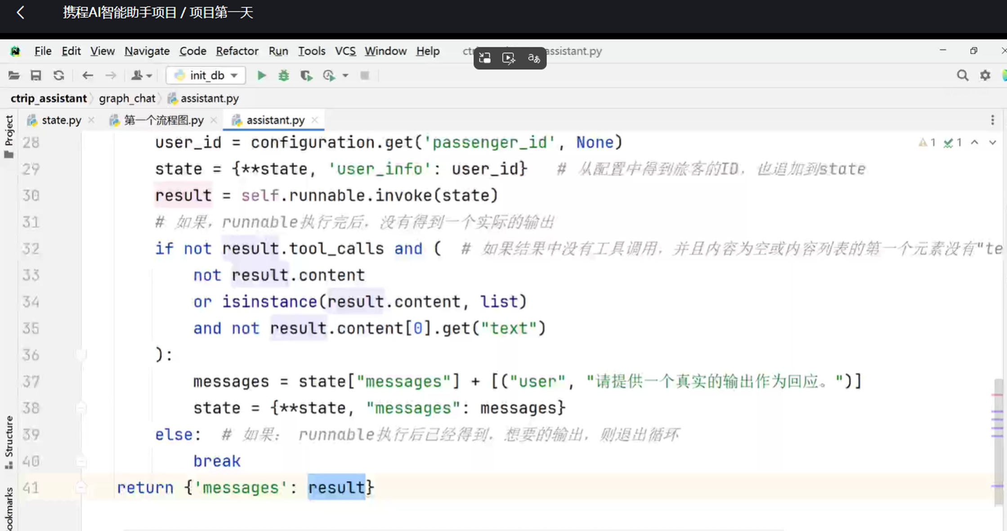Switch to the state.py tab
This screenshot has width=1007, height=531.
tap(61, 120)
